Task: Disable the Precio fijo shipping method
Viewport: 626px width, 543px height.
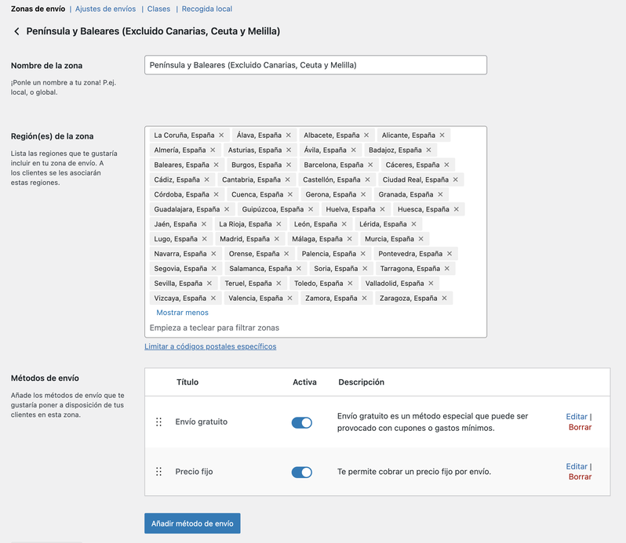Action: pos(302,472)
